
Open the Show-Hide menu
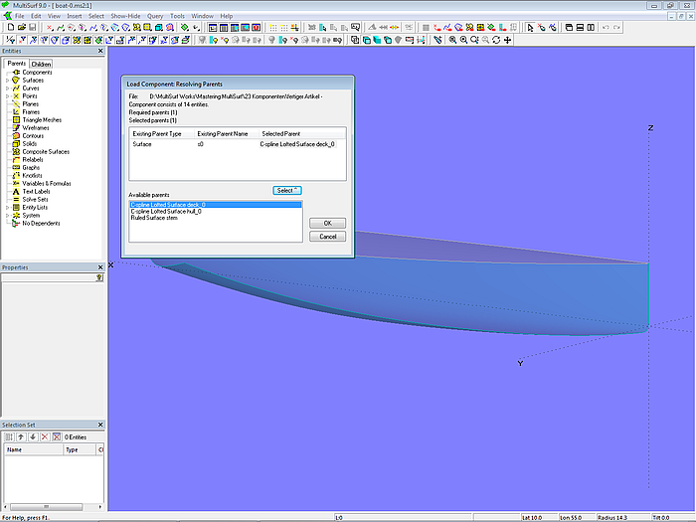125,16
